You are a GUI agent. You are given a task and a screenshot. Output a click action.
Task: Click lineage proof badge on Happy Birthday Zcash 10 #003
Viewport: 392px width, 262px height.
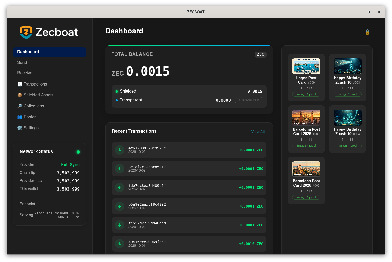pyautogui.click(x=348, y=94)
